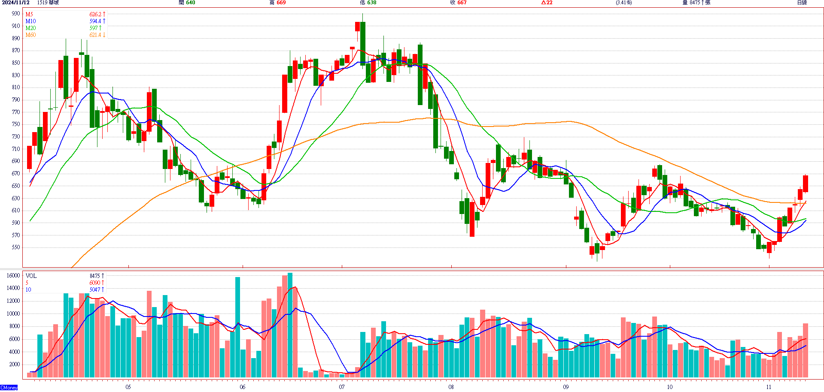Click the 8475 volume value in legend
The height and width of the screenshot is (392, 824).
pyautogui.click(x=95, y=276)
